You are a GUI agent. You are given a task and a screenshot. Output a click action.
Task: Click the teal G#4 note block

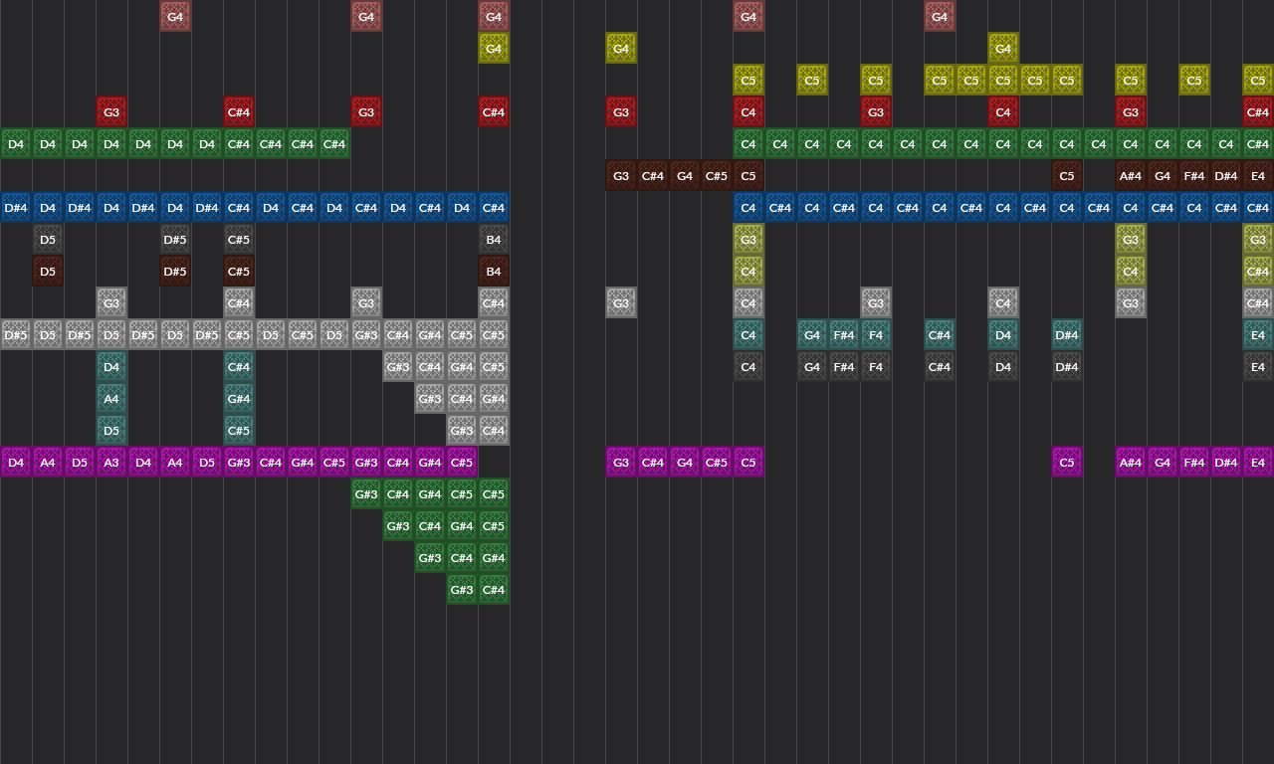239,399
